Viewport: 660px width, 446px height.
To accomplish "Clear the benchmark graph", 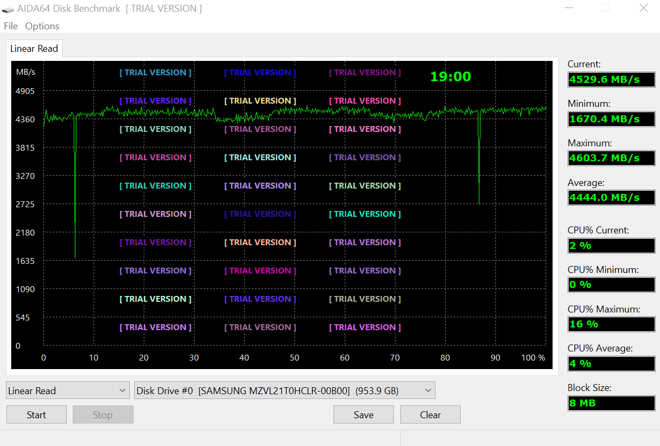I will tap(430, 415).
